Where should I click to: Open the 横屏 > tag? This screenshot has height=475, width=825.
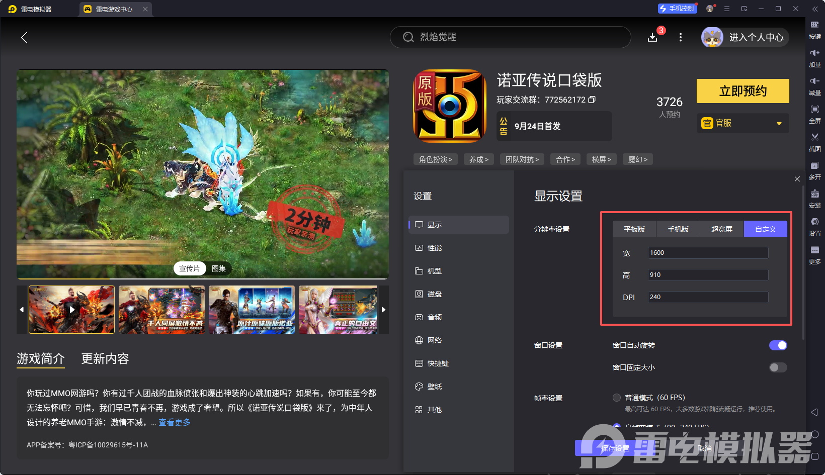602,159
